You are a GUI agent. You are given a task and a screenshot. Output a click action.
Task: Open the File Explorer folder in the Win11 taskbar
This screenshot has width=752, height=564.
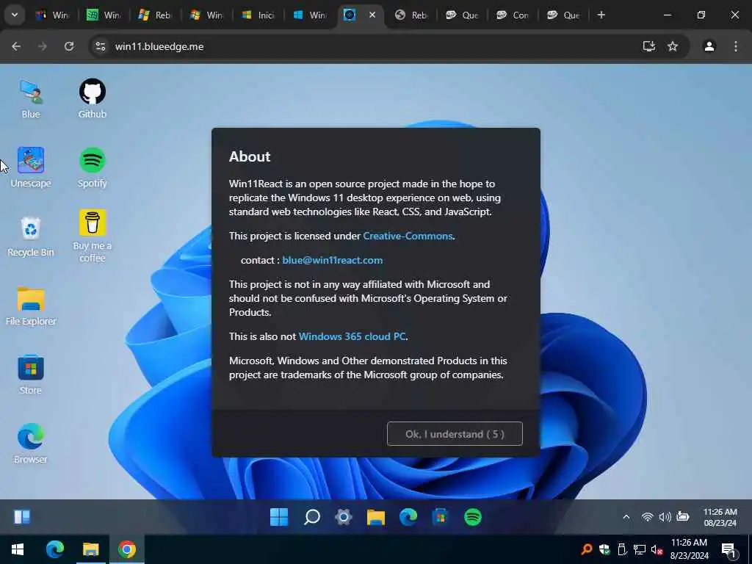(x=376, y=517)
